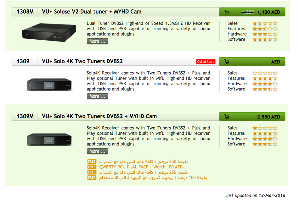The height and width of the screenshot is (203, 299).
Task: Open VU+ Solo 4K + MYHD Cam title
Action: pyautogui.click(x=99, y=116)
